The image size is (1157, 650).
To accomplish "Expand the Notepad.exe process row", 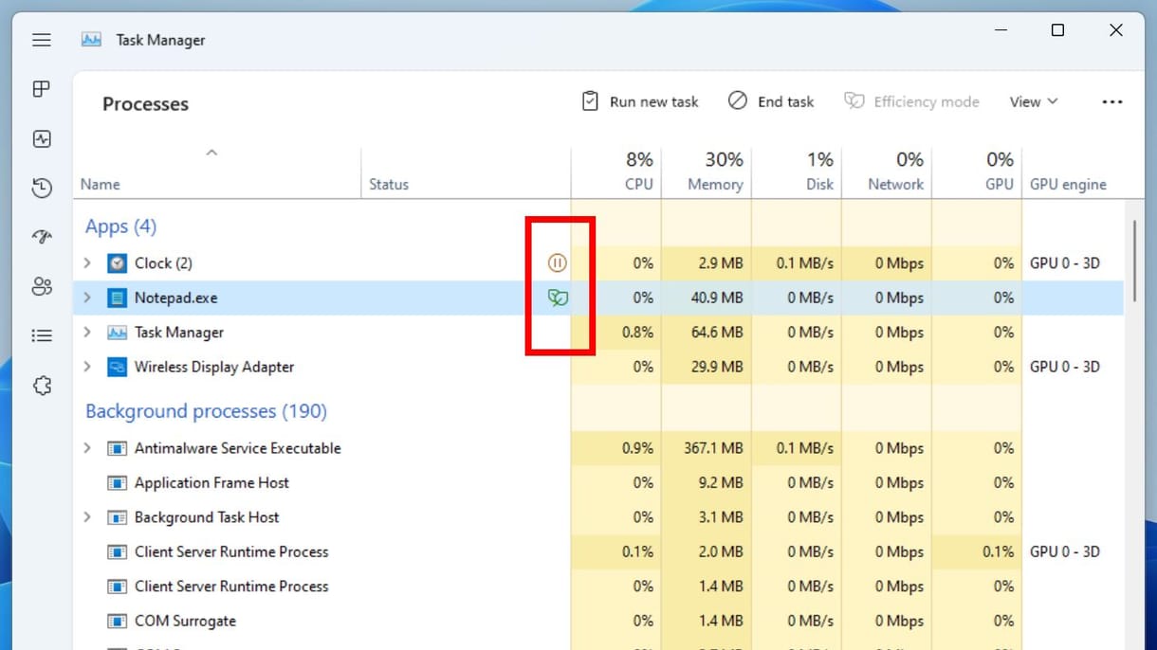I will [87, 298].
